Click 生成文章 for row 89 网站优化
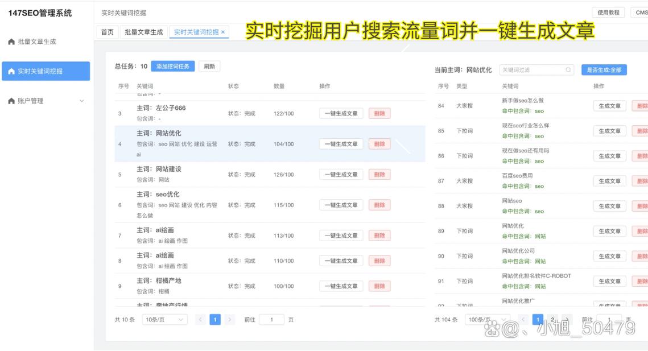Viewport: 648px width, 351px height. (609, 231)
